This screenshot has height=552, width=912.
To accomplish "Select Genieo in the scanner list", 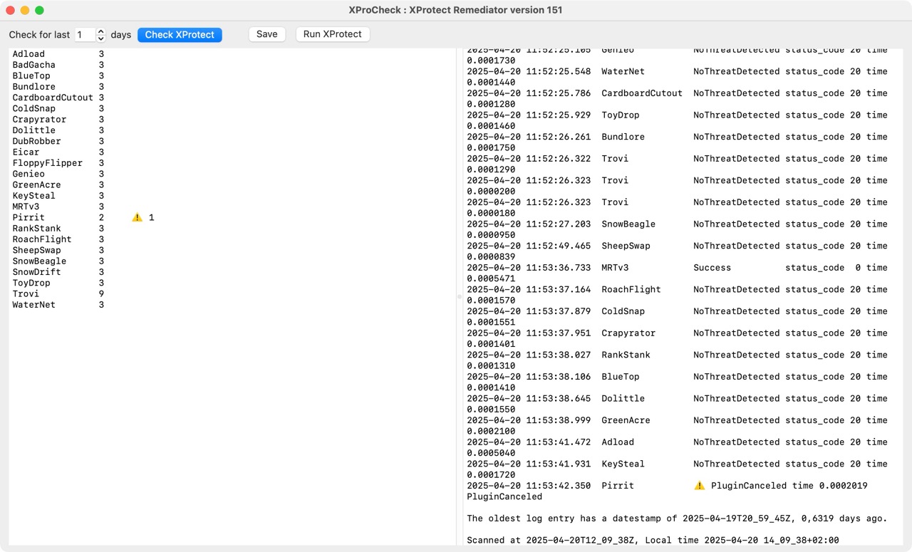I will point(28,174).
